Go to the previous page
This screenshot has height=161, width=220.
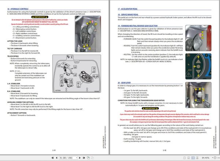tap(56, 158)
